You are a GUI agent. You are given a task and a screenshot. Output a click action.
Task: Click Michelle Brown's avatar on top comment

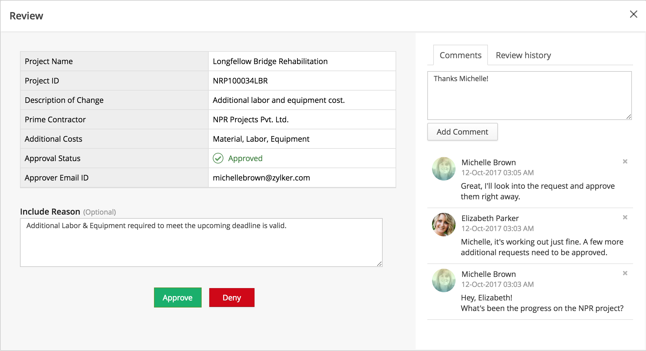click(444, 168)
